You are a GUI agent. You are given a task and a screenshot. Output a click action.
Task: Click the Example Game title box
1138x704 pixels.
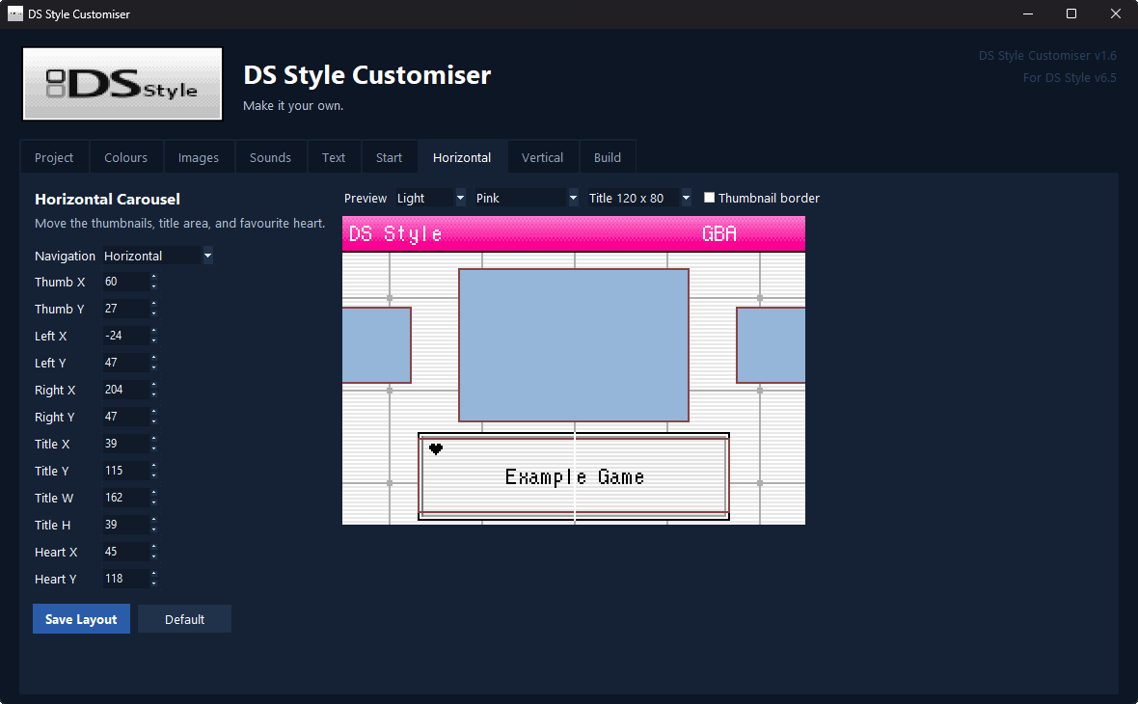[x=574, y=476]
